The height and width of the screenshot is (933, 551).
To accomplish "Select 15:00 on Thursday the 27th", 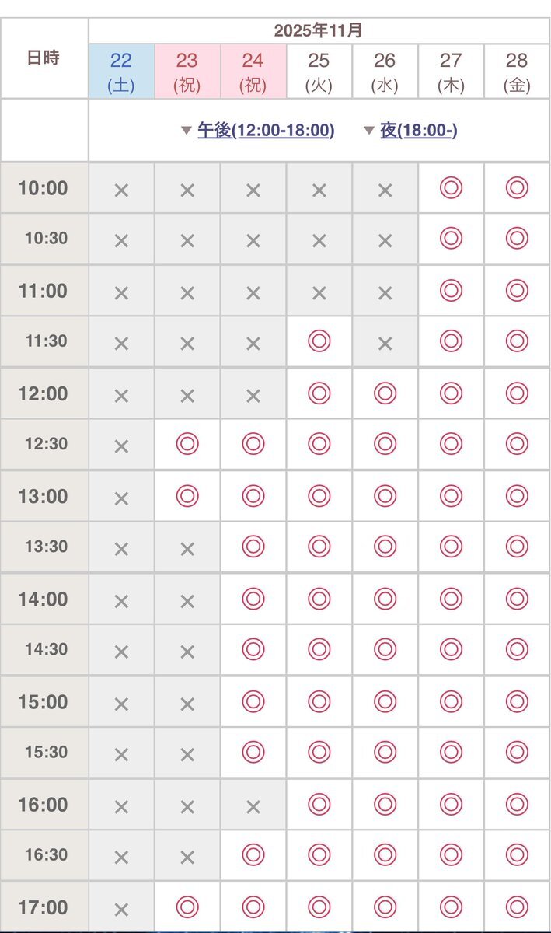I will 451,701.
